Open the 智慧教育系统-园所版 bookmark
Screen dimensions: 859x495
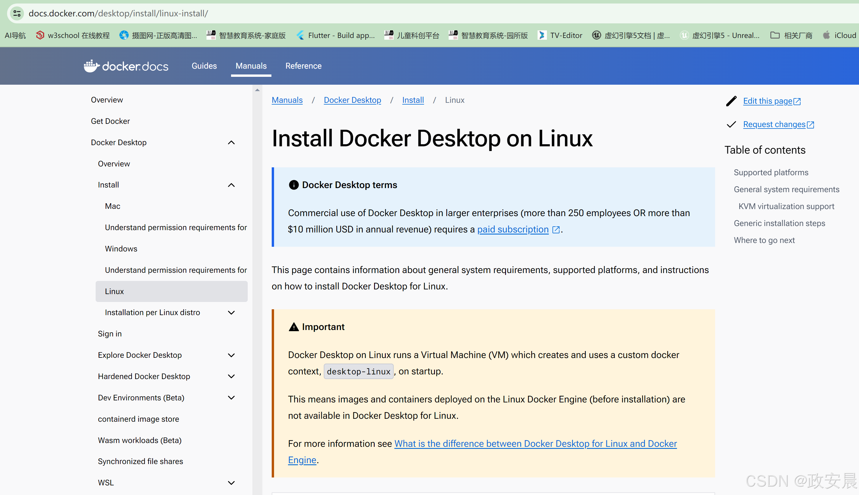488,35
